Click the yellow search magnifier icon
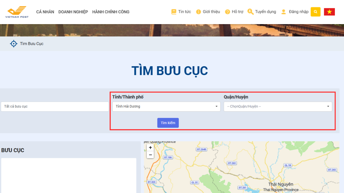The image size is (344, 193). (315, 12)
